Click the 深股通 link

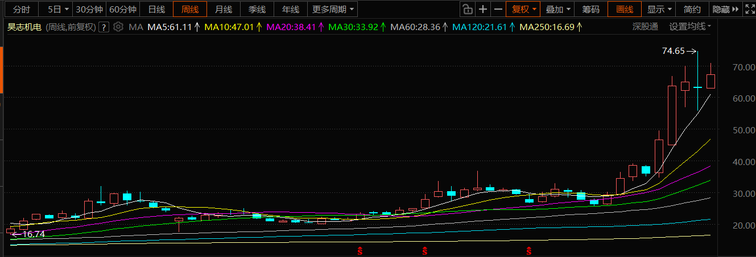tap(645, 27)
